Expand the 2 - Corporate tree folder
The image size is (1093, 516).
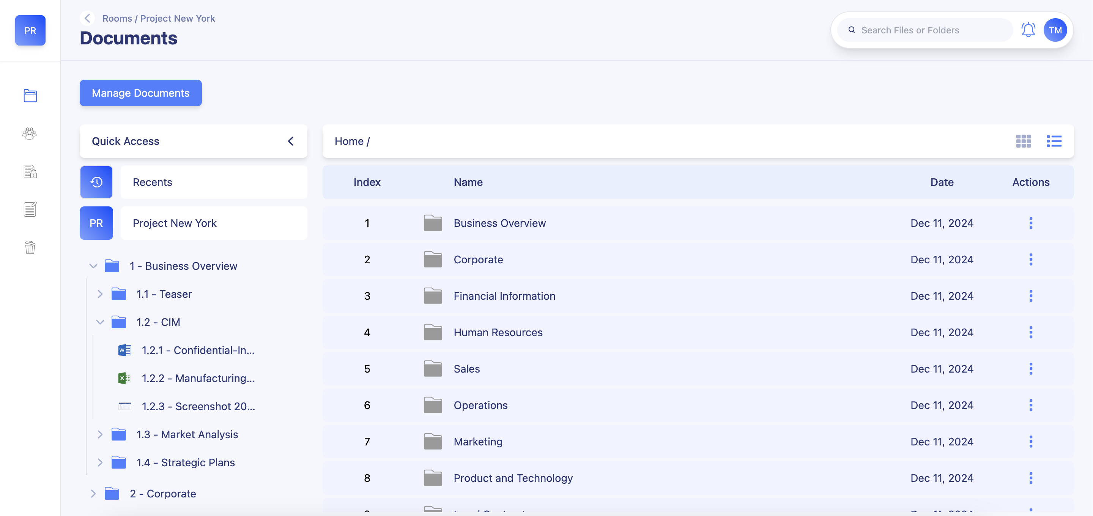click(93, 494)
